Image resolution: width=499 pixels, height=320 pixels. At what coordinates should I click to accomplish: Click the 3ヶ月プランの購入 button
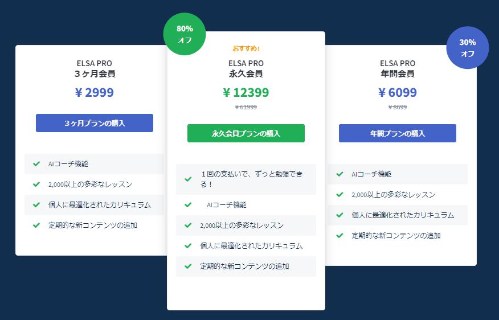(95, 123)
